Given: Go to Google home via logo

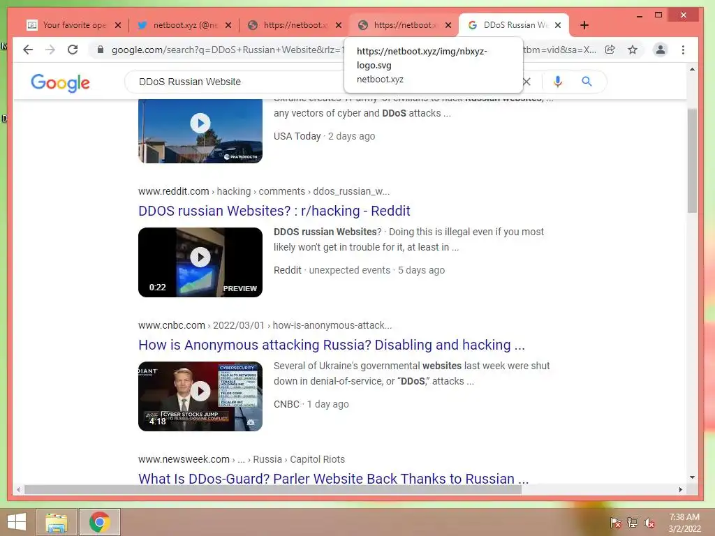Looking at the screenshot, I should coord(60,82).
